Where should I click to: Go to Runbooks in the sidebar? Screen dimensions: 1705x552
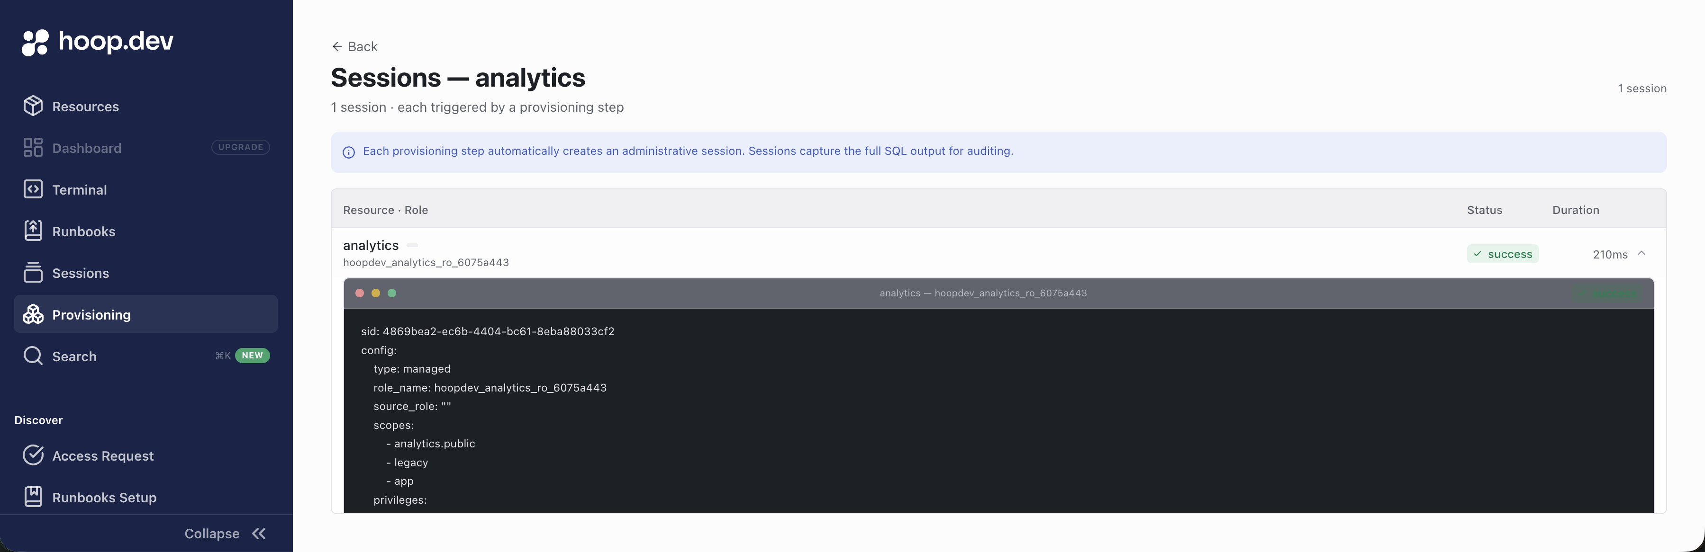145,231
